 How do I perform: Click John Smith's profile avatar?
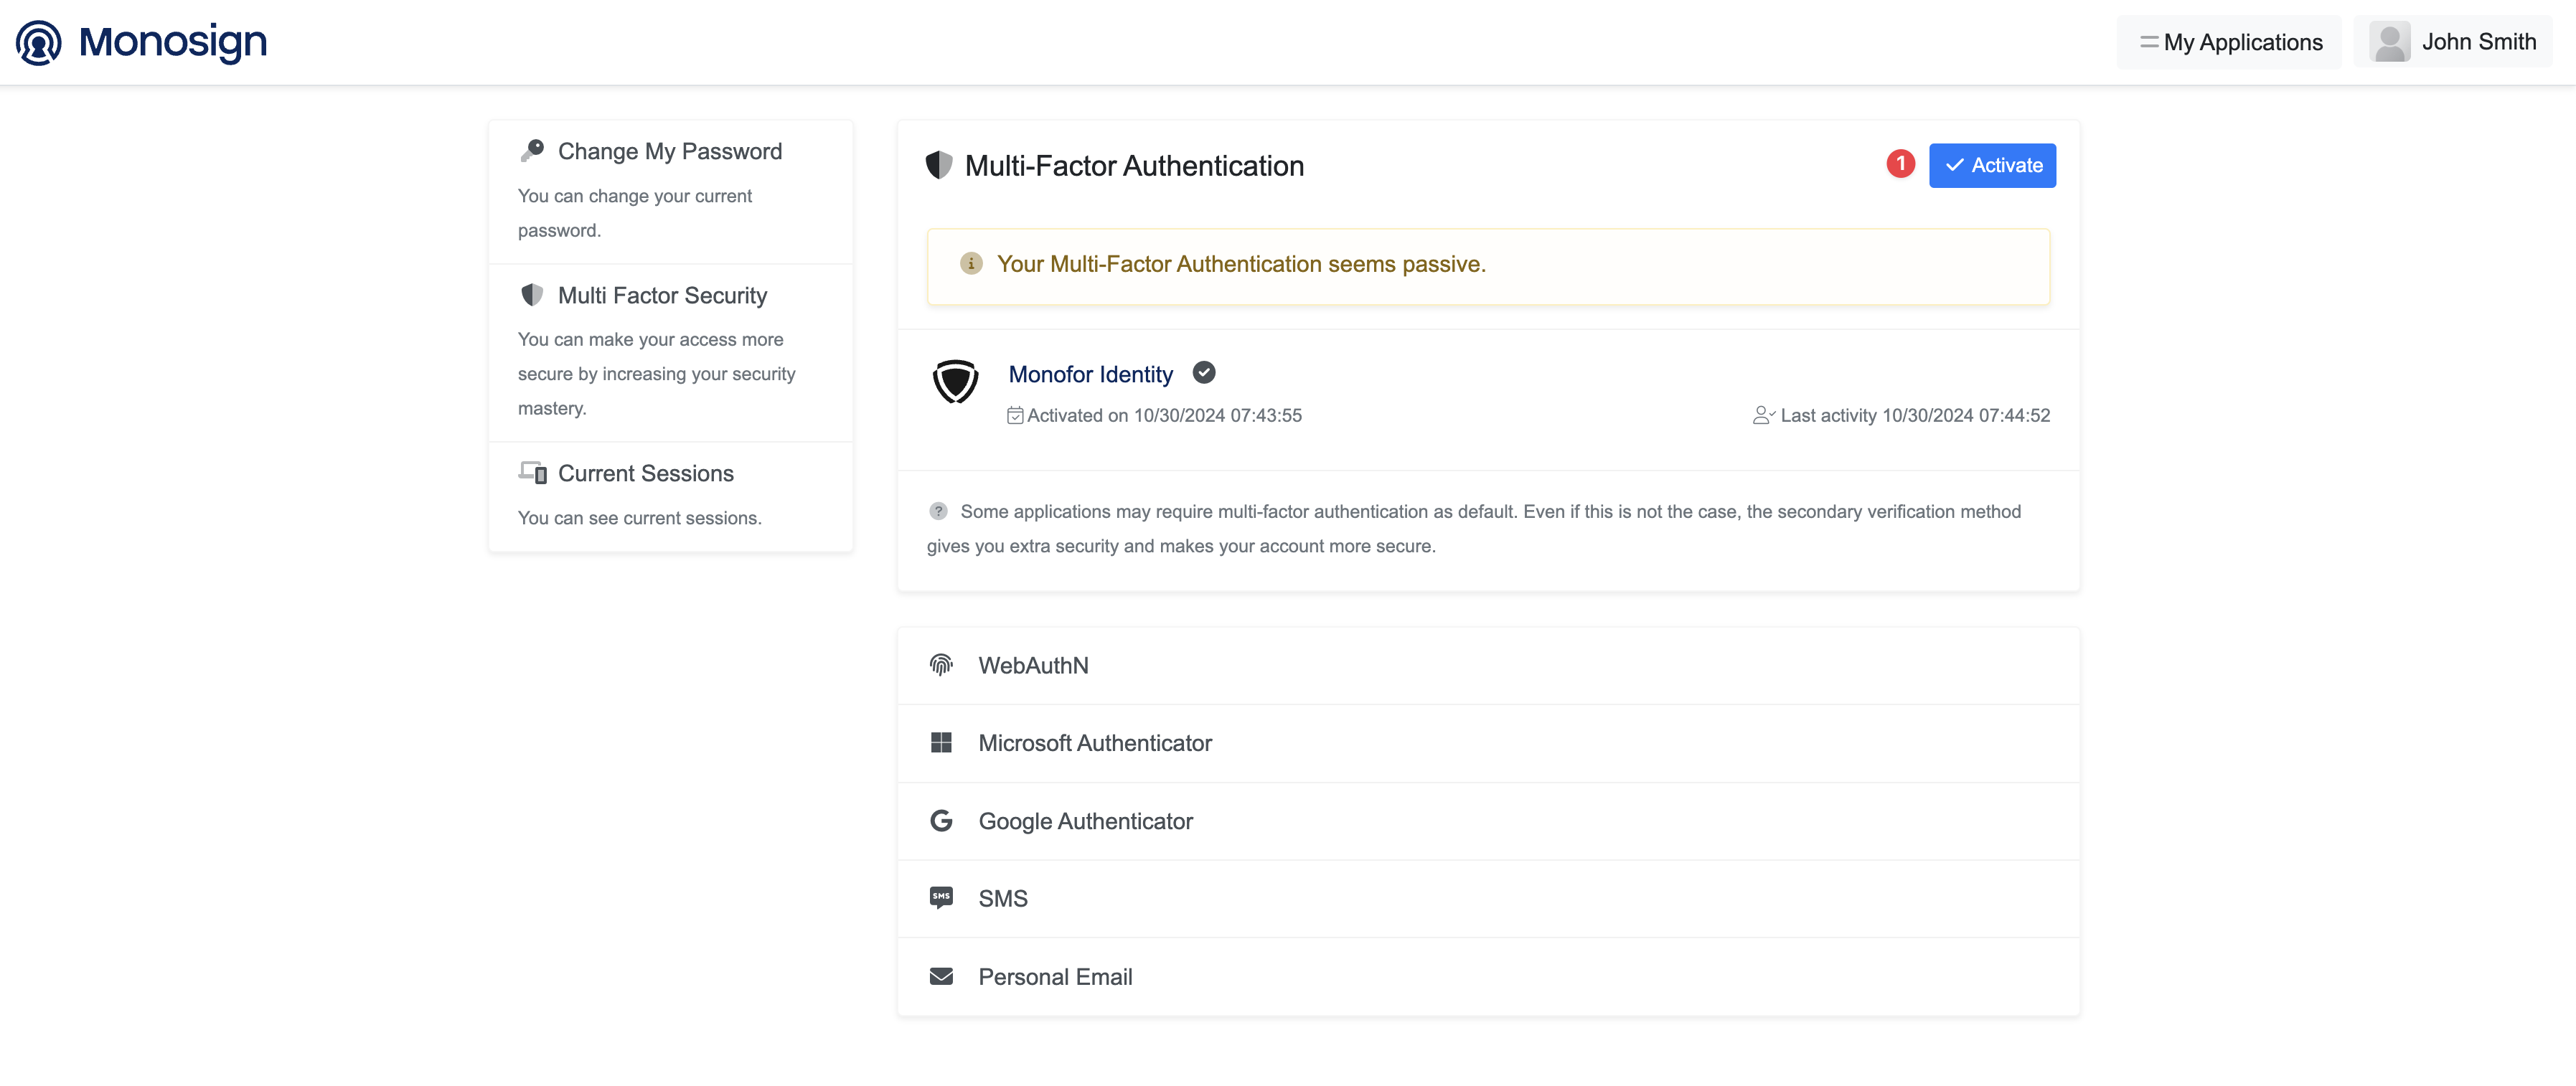tap(2389, 42)
